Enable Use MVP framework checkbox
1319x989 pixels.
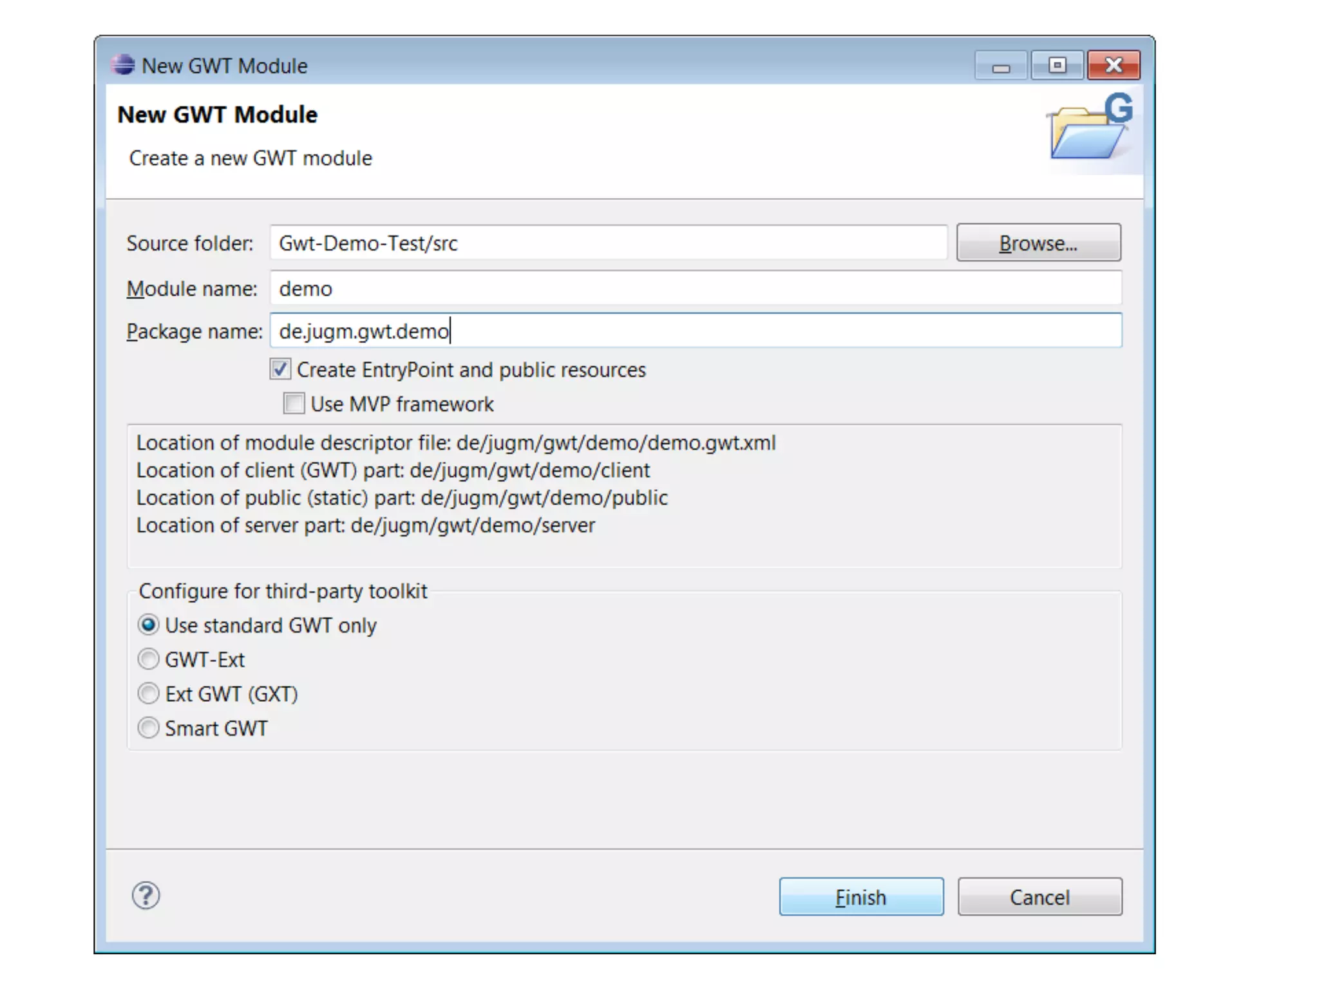(294, 404)
